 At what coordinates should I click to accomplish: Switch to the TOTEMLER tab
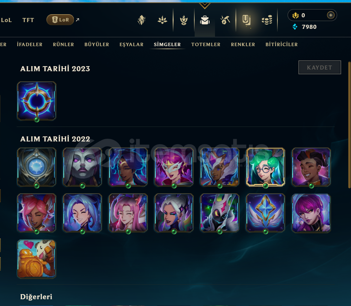pos(206,44)
